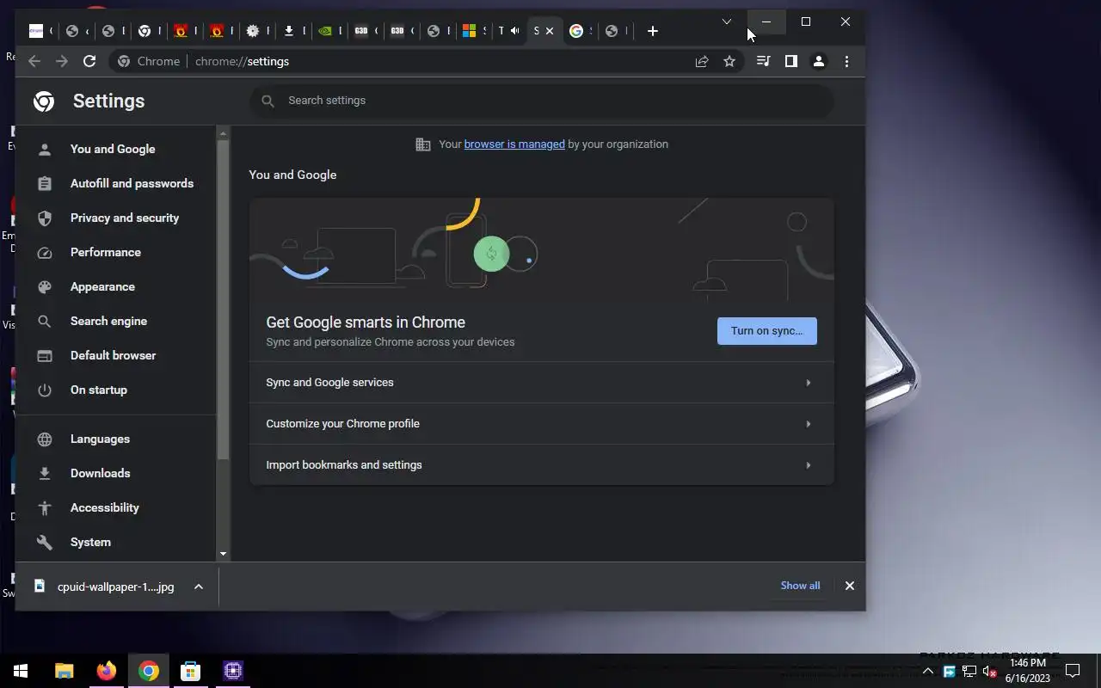This screenshot has width=1101, height=688.
Task: Switch to the Microsoft logo tab
Action: [469, 31]
